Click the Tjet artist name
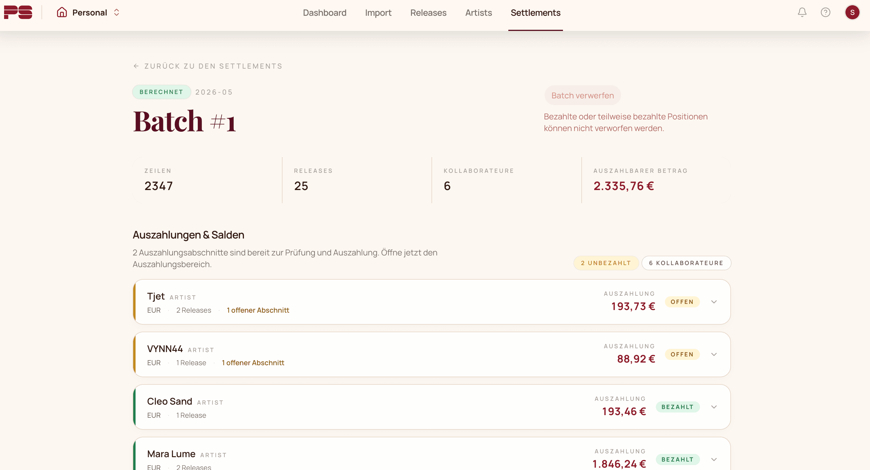870x470 pixels. tap(156, 296)
